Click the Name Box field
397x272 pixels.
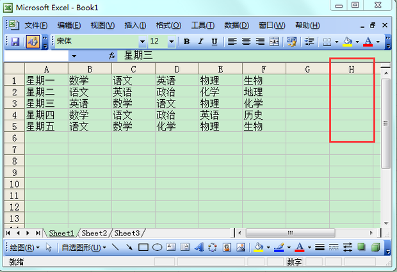(x=36, y=56)
